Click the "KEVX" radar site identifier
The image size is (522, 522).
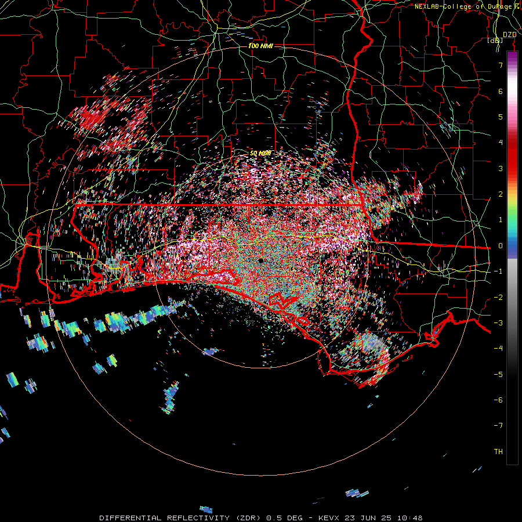328,518
